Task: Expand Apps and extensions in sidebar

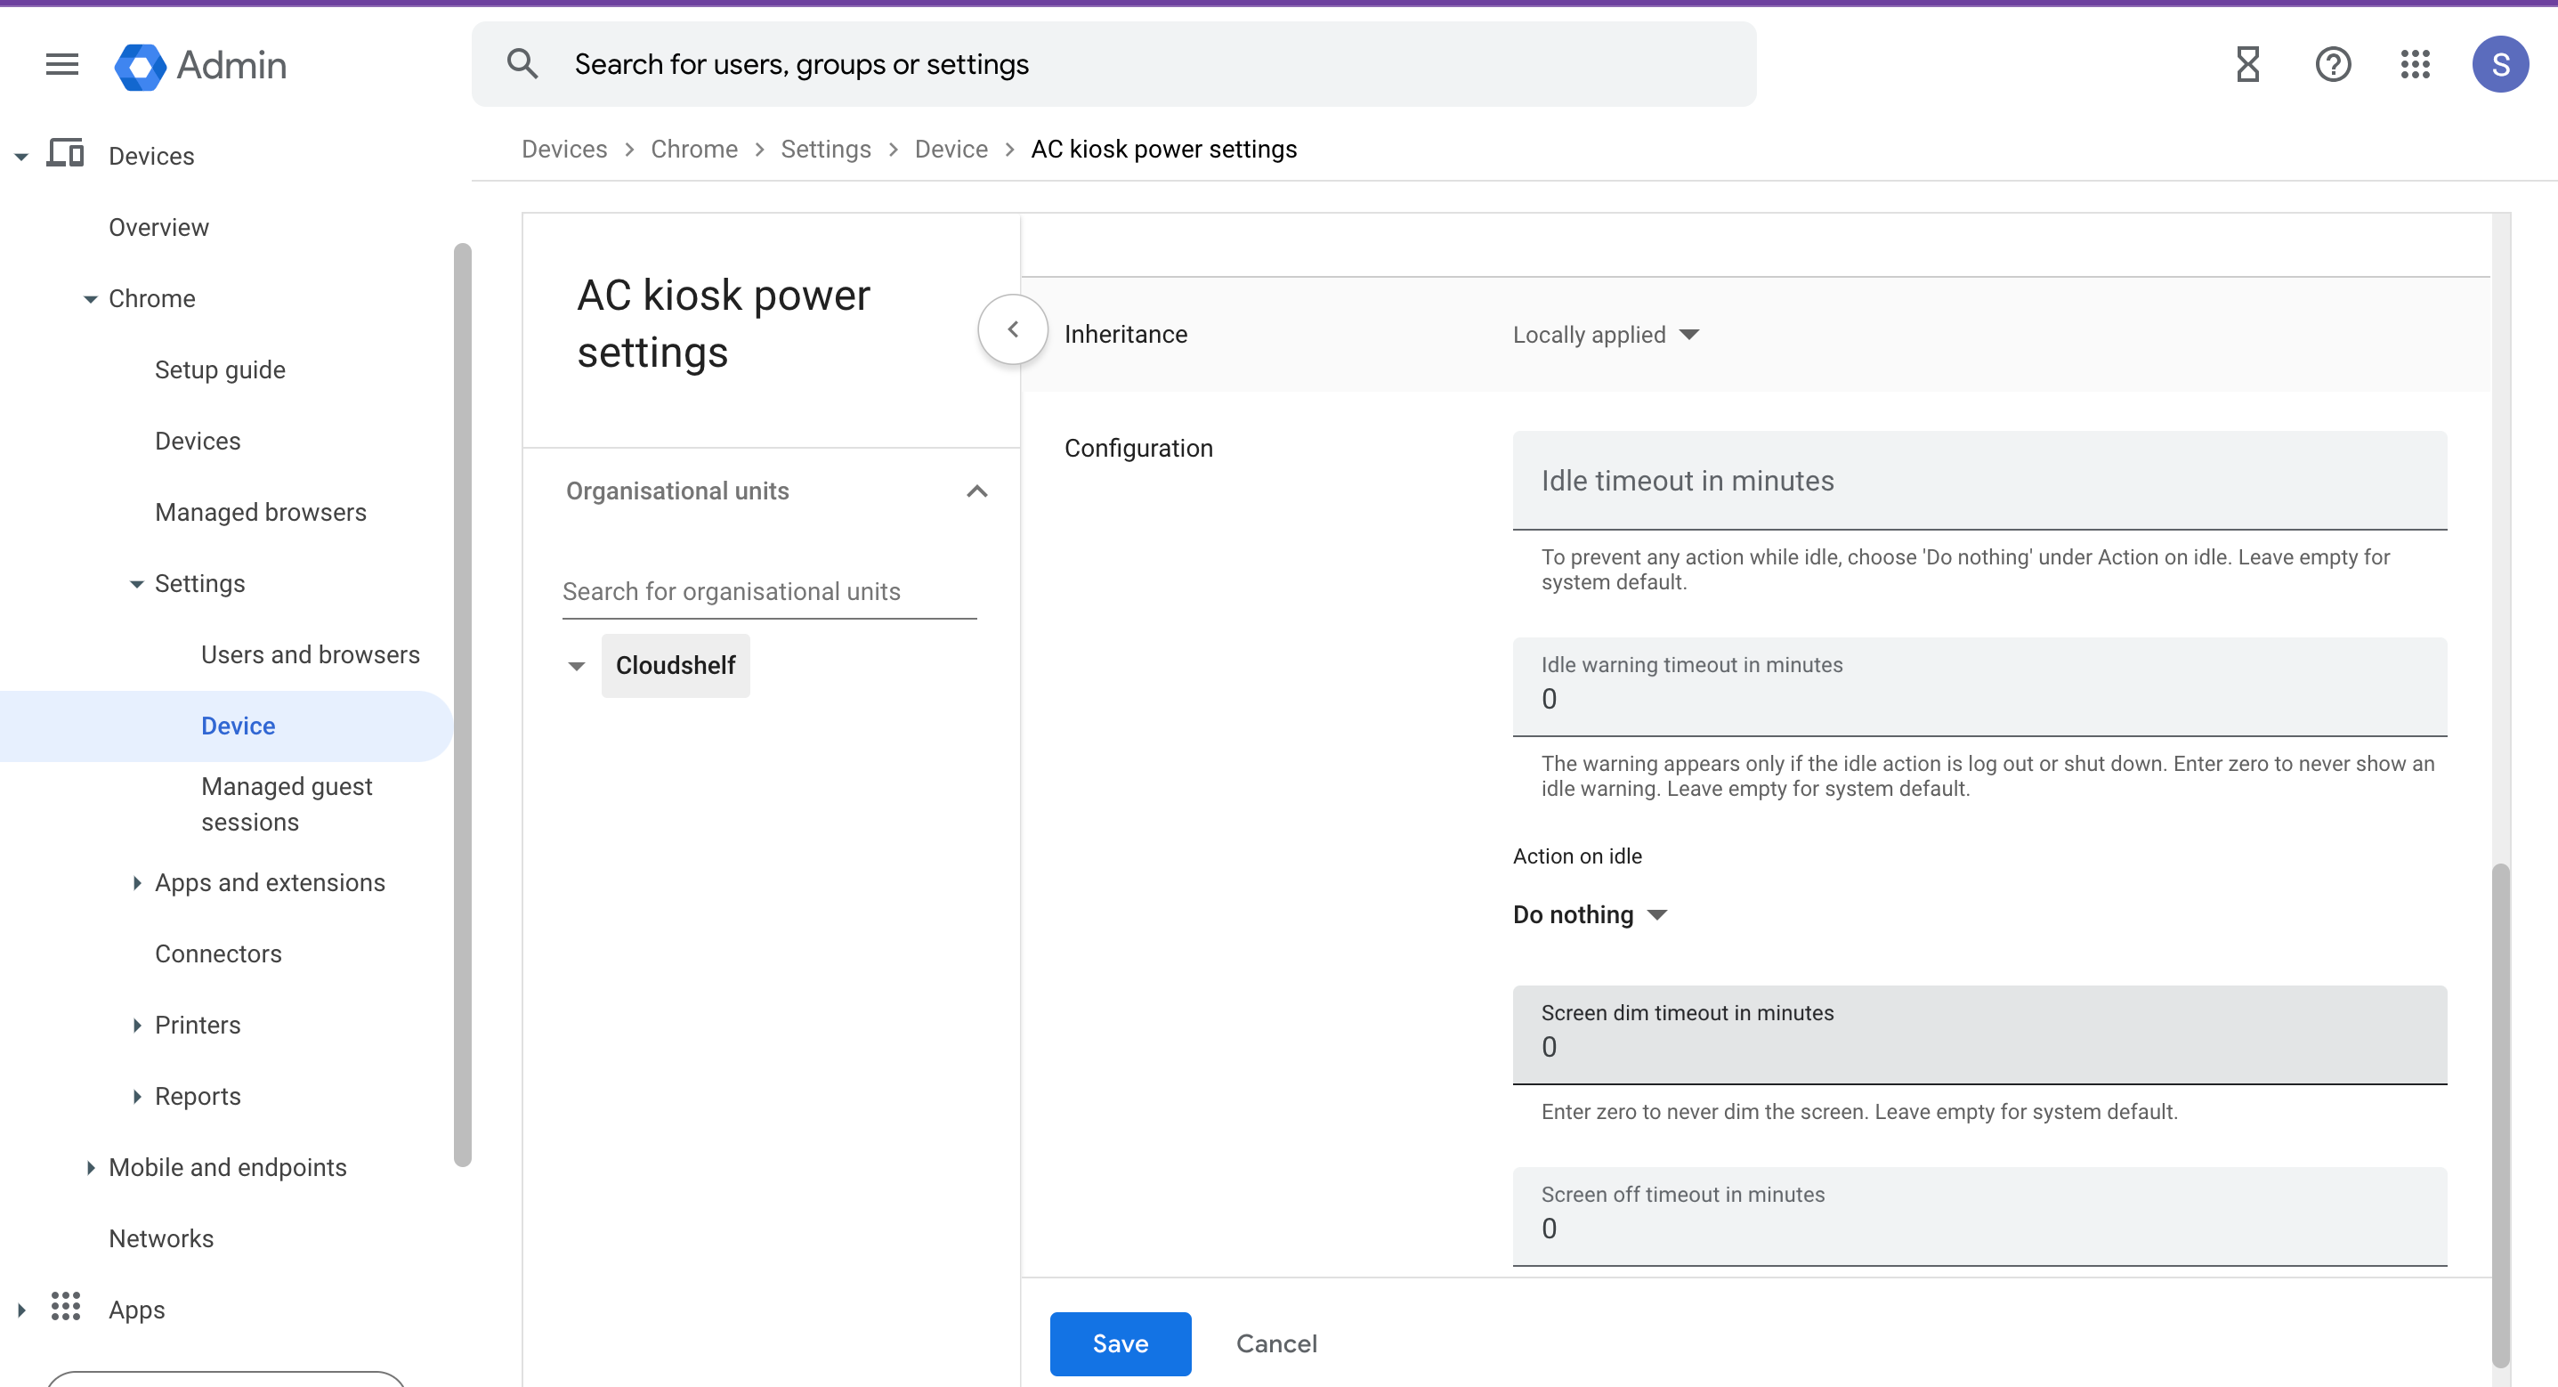Action: click(x=137, y=882)
